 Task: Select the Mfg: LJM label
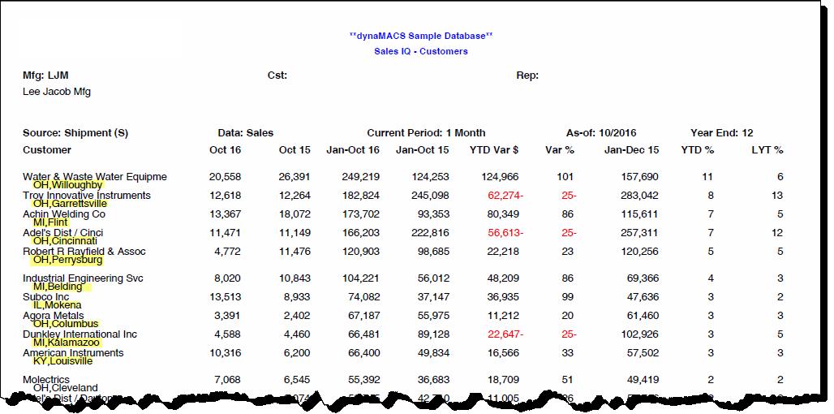click(x=45, y=75)
